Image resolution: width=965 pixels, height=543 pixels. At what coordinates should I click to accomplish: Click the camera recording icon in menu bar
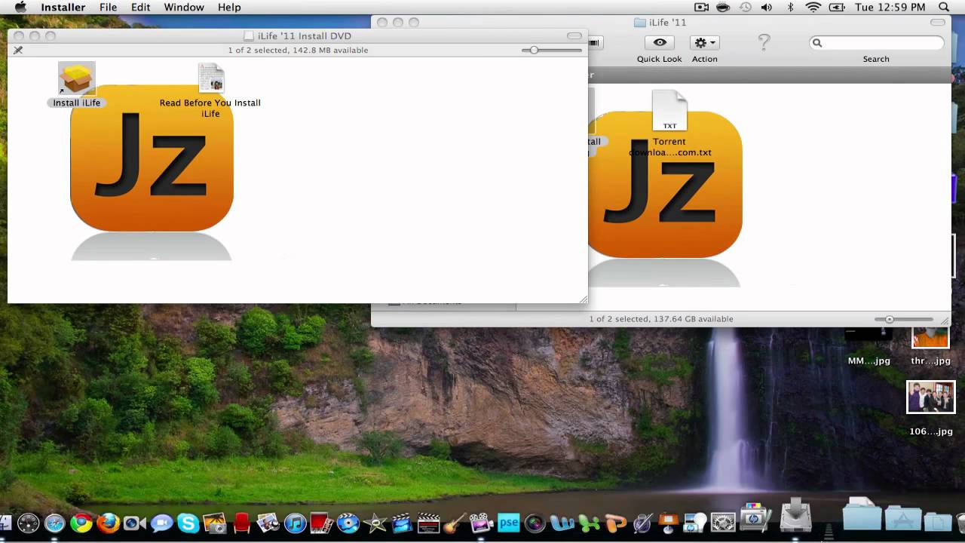coord(701,7)
